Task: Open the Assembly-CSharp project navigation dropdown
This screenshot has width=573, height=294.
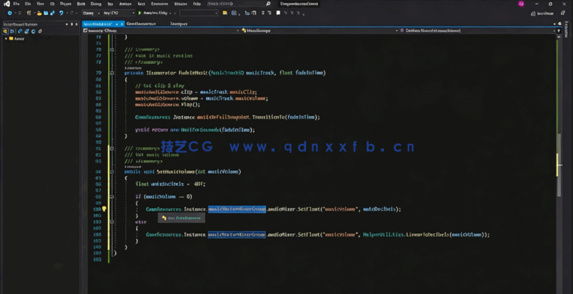Action: [x=160, y=31]
